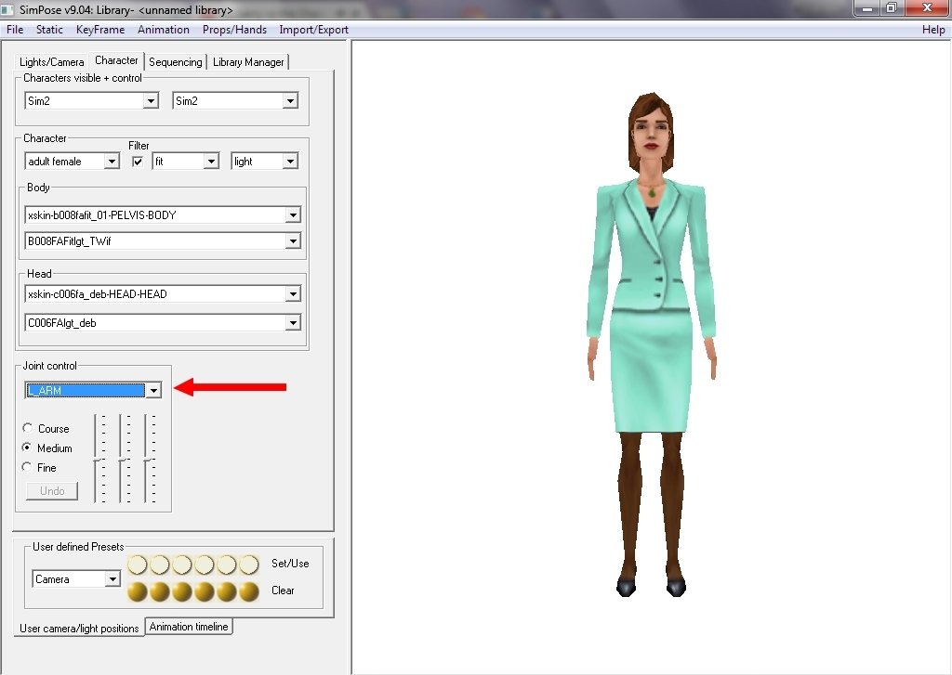952x675 pixels.
Task: Open the Animation menu
Action: (x=163, y=30)
